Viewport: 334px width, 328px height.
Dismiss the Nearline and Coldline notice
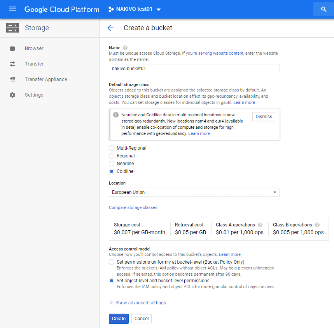pos(264,117)
